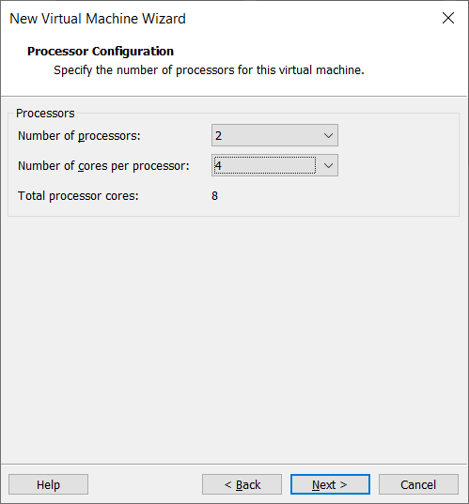Open the Number of processors dropdown arrow
The image size is (469, 504).
328,135
